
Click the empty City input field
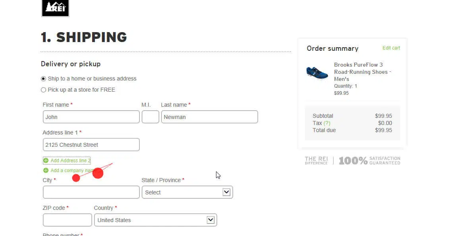click(91, 192)
